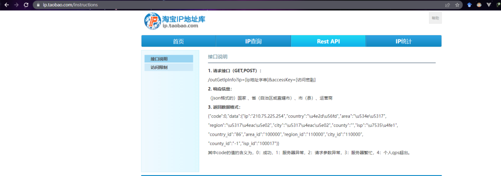
Task: Click the 接口说明 section heading
Action: point(218,57)
